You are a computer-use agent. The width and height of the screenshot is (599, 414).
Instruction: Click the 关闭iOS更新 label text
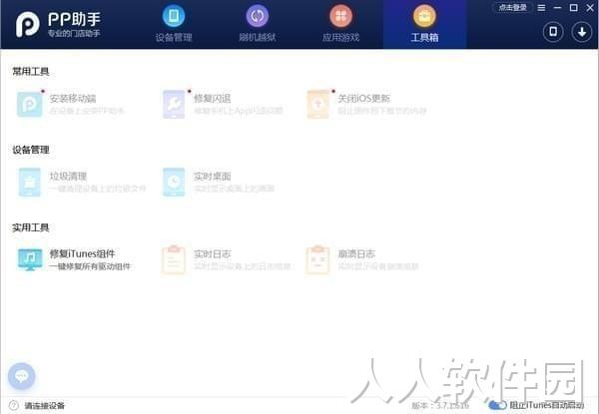363,99
